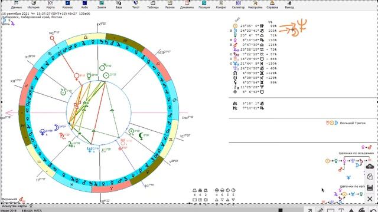
Task: Click the Mercury row with 71%
Action: [255, 35]
